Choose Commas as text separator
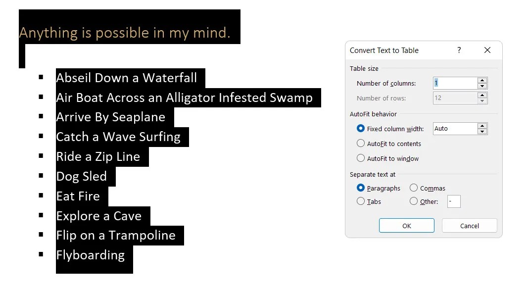Screen dimensions: 528x293 (414, 188)
